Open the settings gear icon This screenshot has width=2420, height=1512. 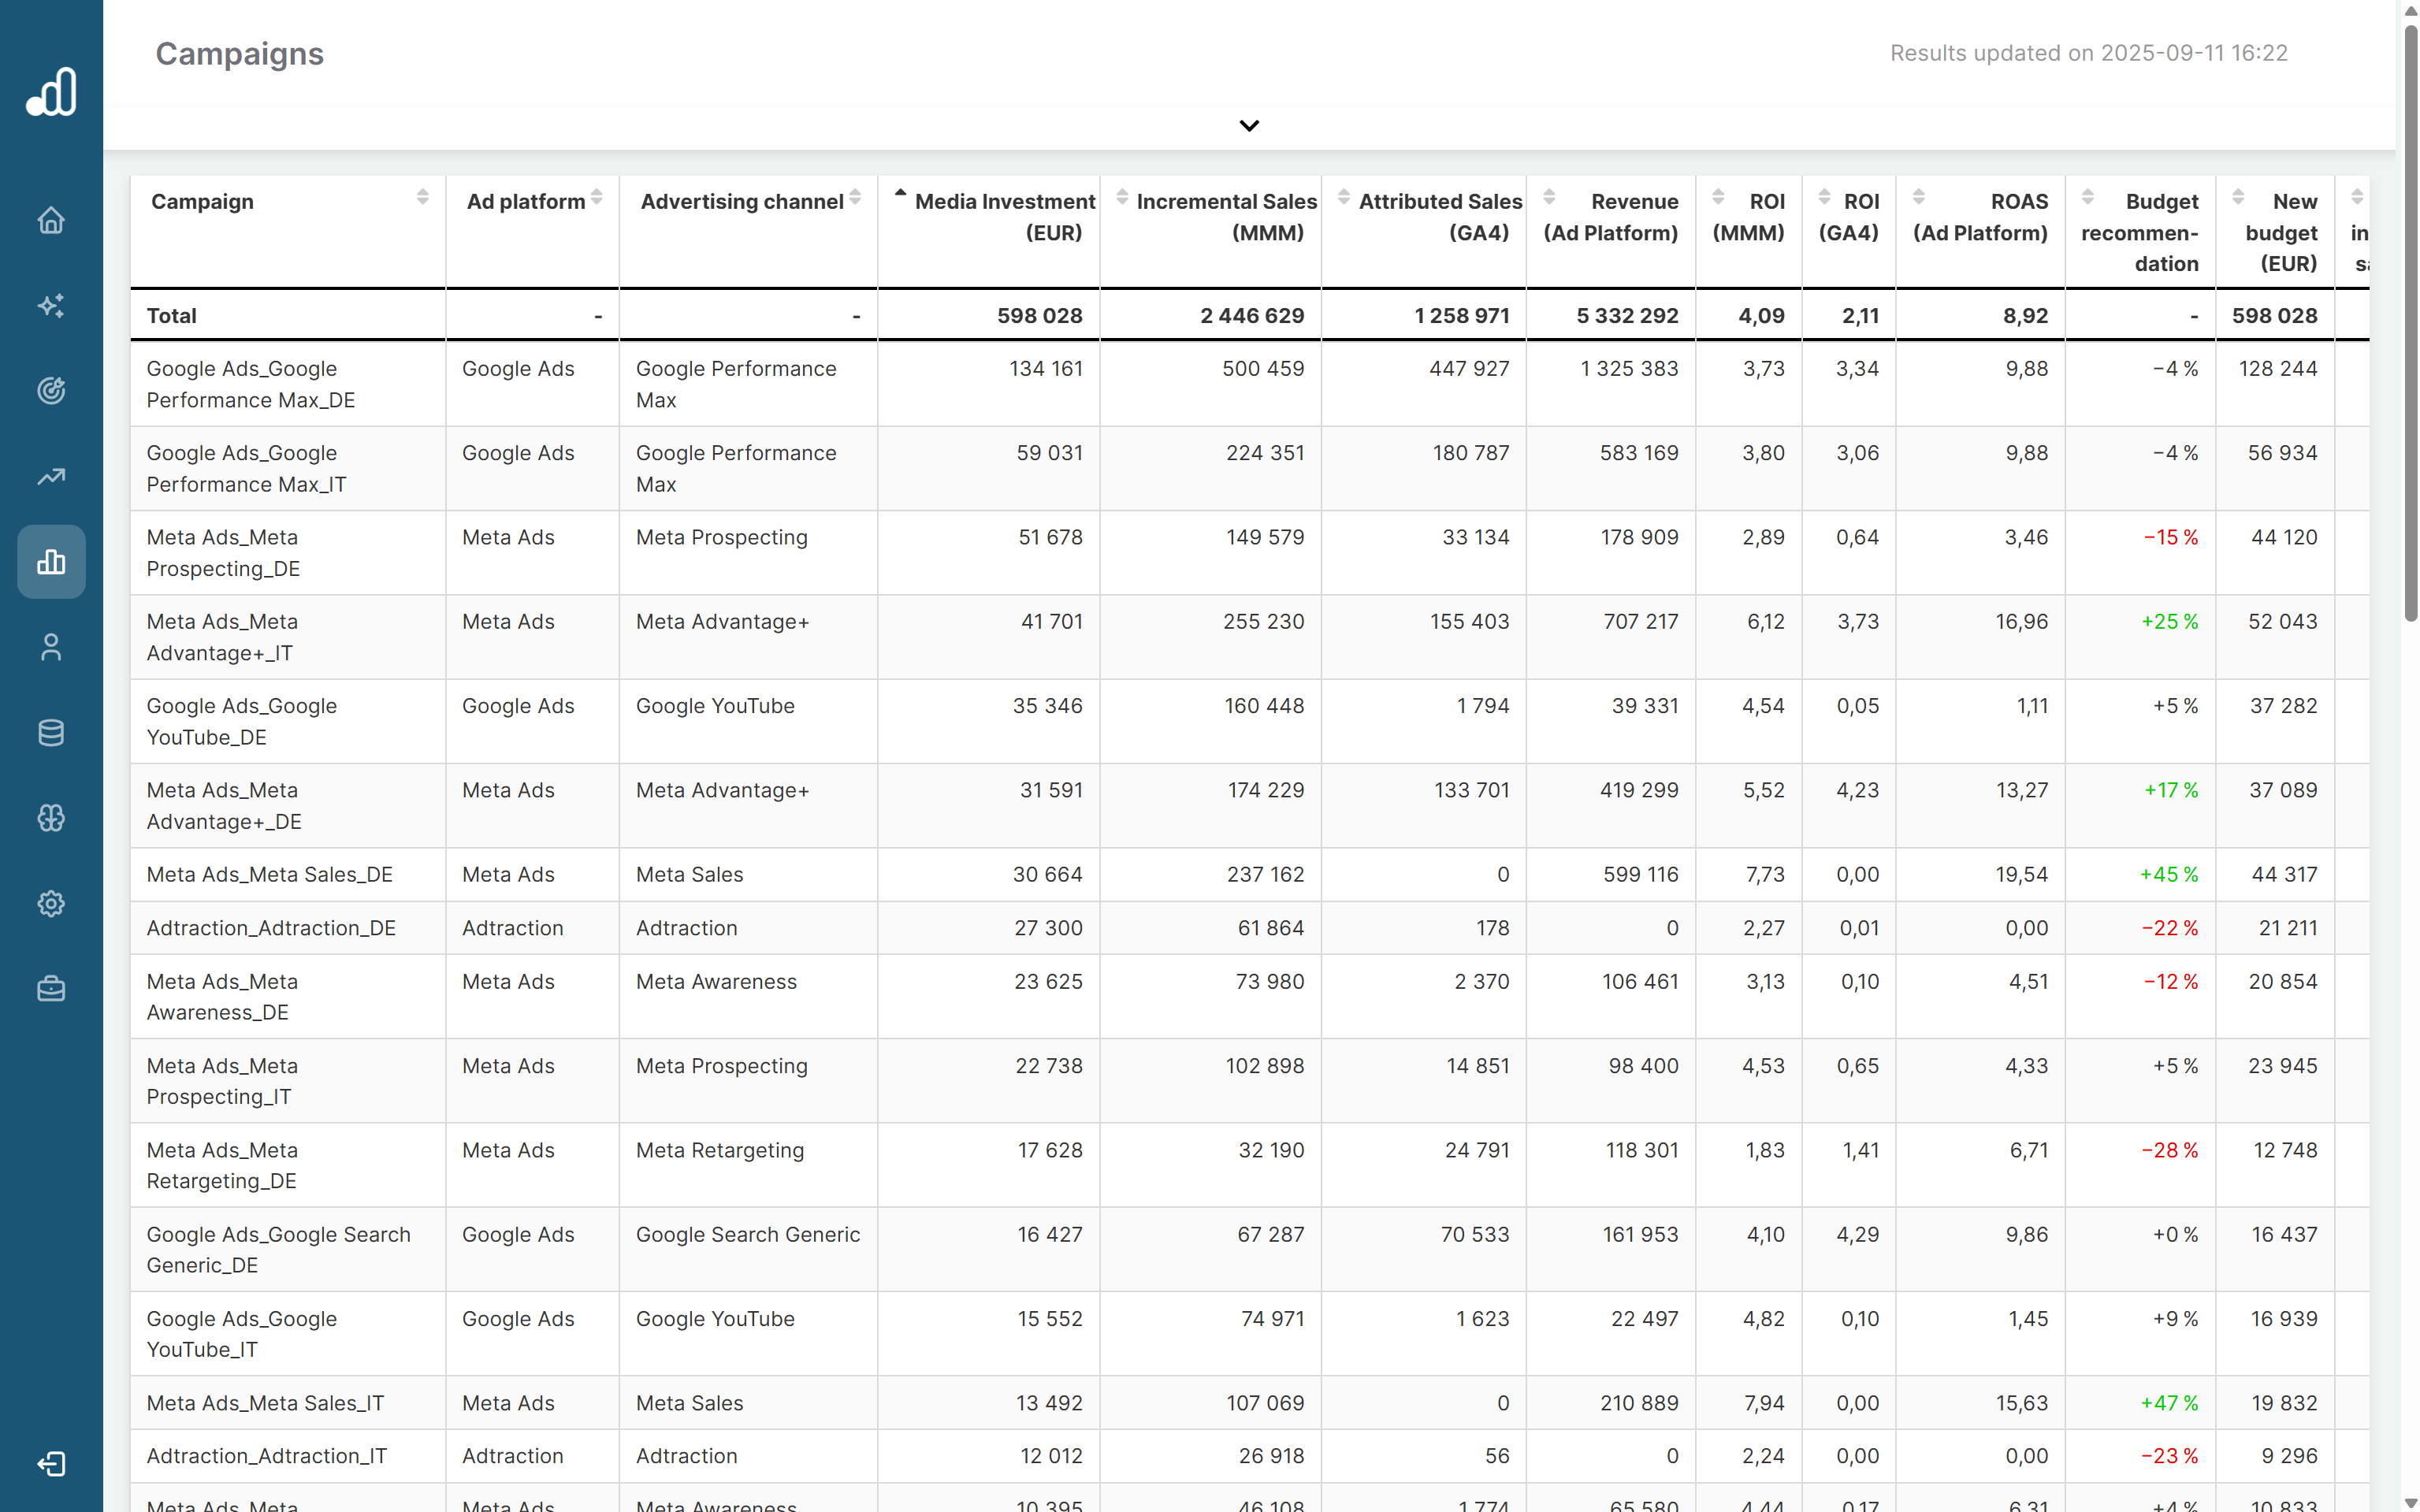51,904
